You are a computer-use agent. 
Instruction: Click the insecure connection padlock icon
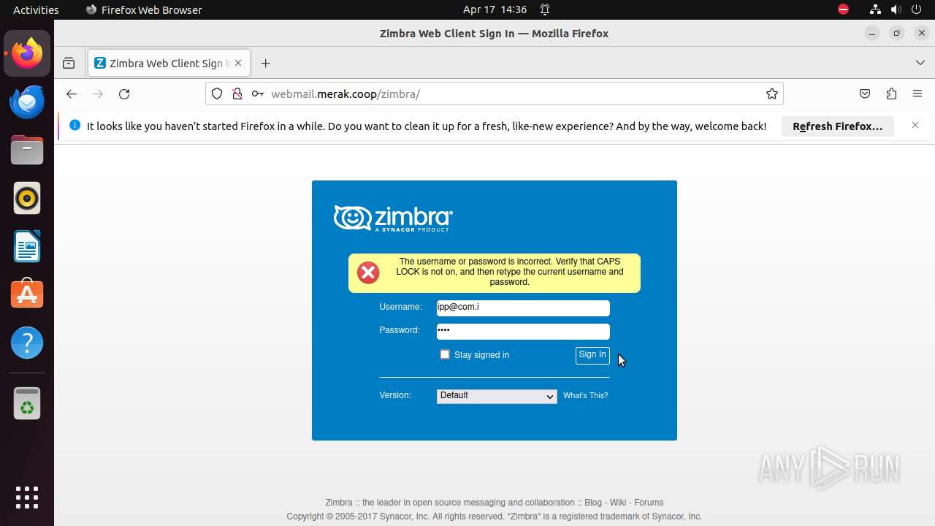coord(237,94)
